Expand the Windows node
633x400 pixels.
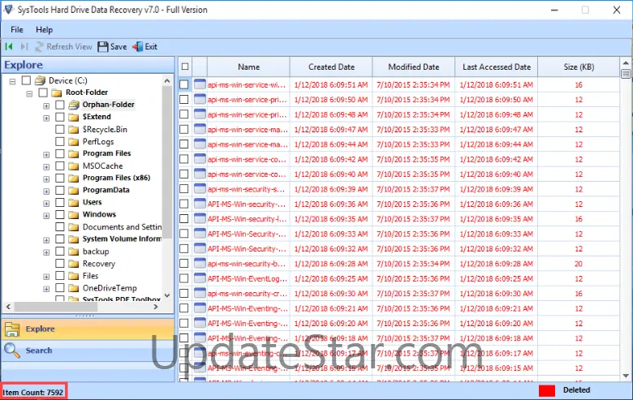point(46,216)
